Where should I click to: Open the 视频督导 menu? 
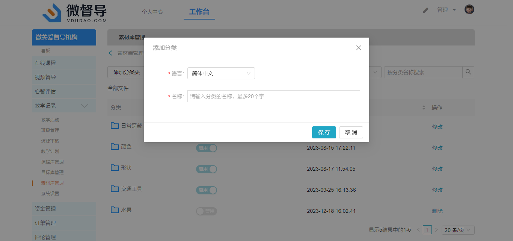click(64, 77)
